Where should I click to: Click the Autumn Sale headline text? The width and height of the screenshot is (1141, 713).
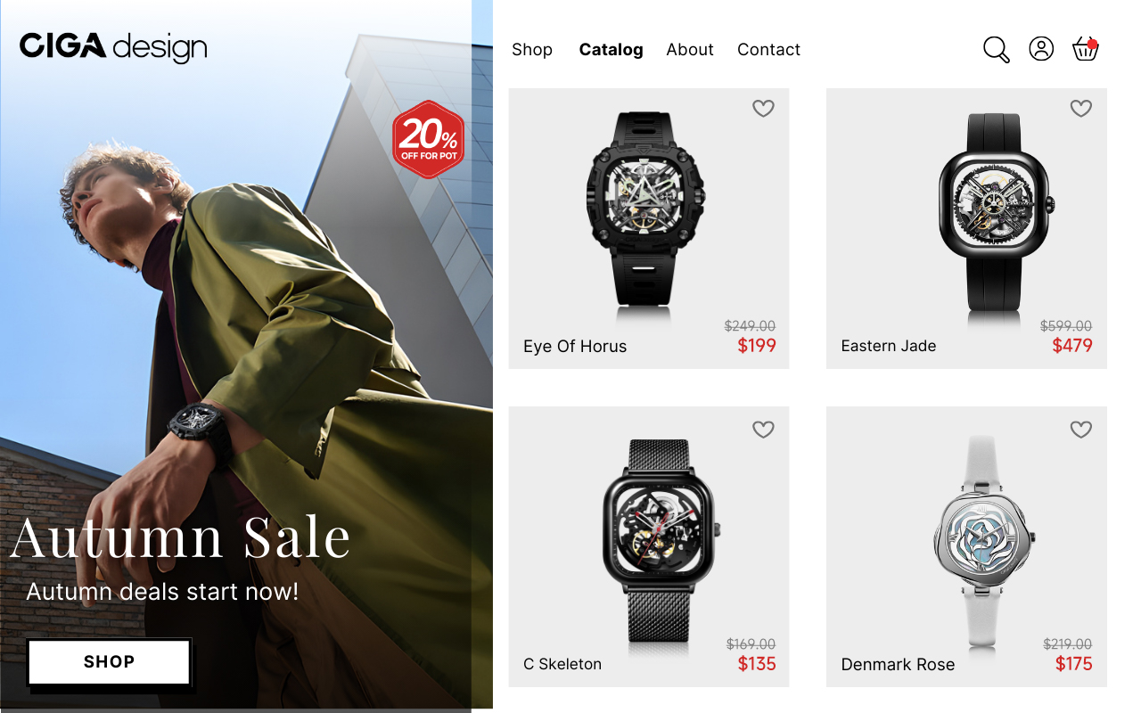181,537
